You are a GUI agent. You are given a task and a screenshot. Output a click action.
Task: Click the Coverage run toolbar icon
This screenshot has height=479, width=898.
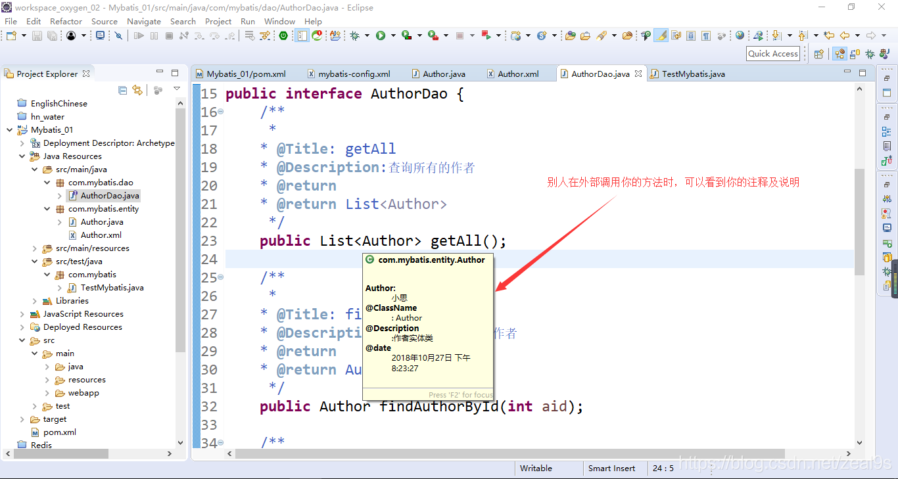tap(407, 35)
